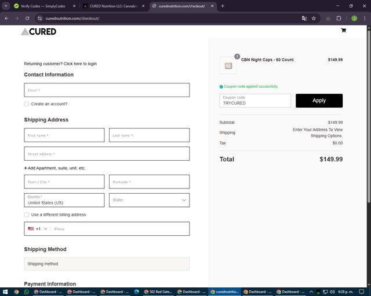The width and height of the screenshot is (371, 296).
Task: Click the CBN Night Caps product thumbnail
Action: coord(228,65)
